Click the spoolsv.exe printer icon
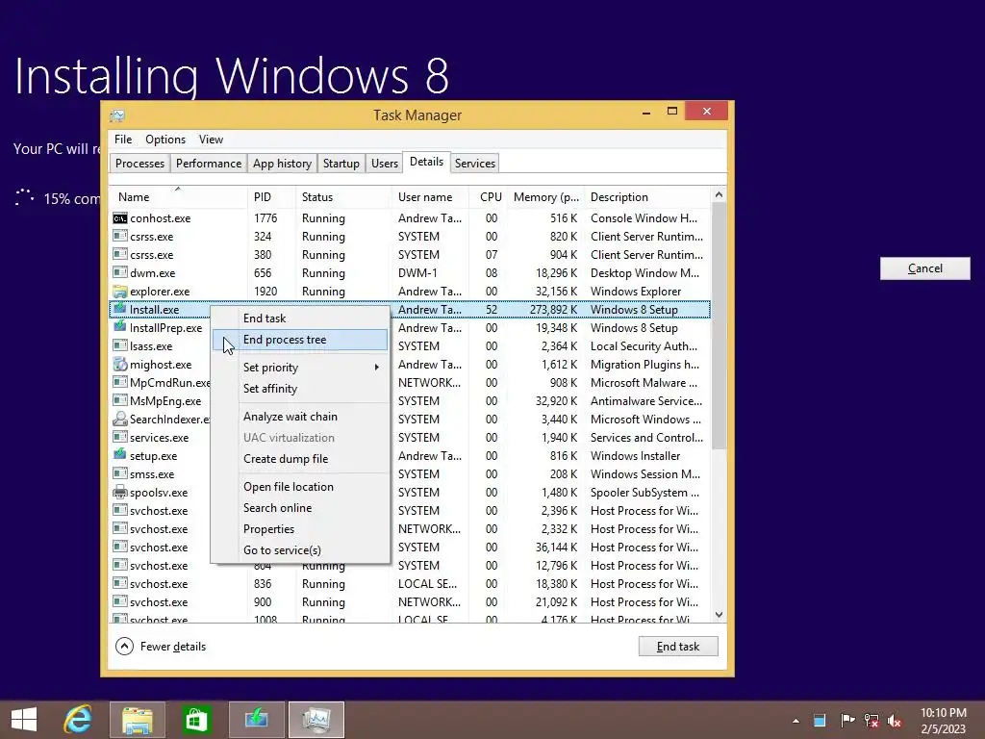The image size is (985, 739). (x=119, y=492)
